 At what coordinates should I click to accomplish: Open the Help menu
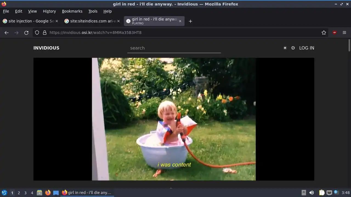[x=107, y=11]
